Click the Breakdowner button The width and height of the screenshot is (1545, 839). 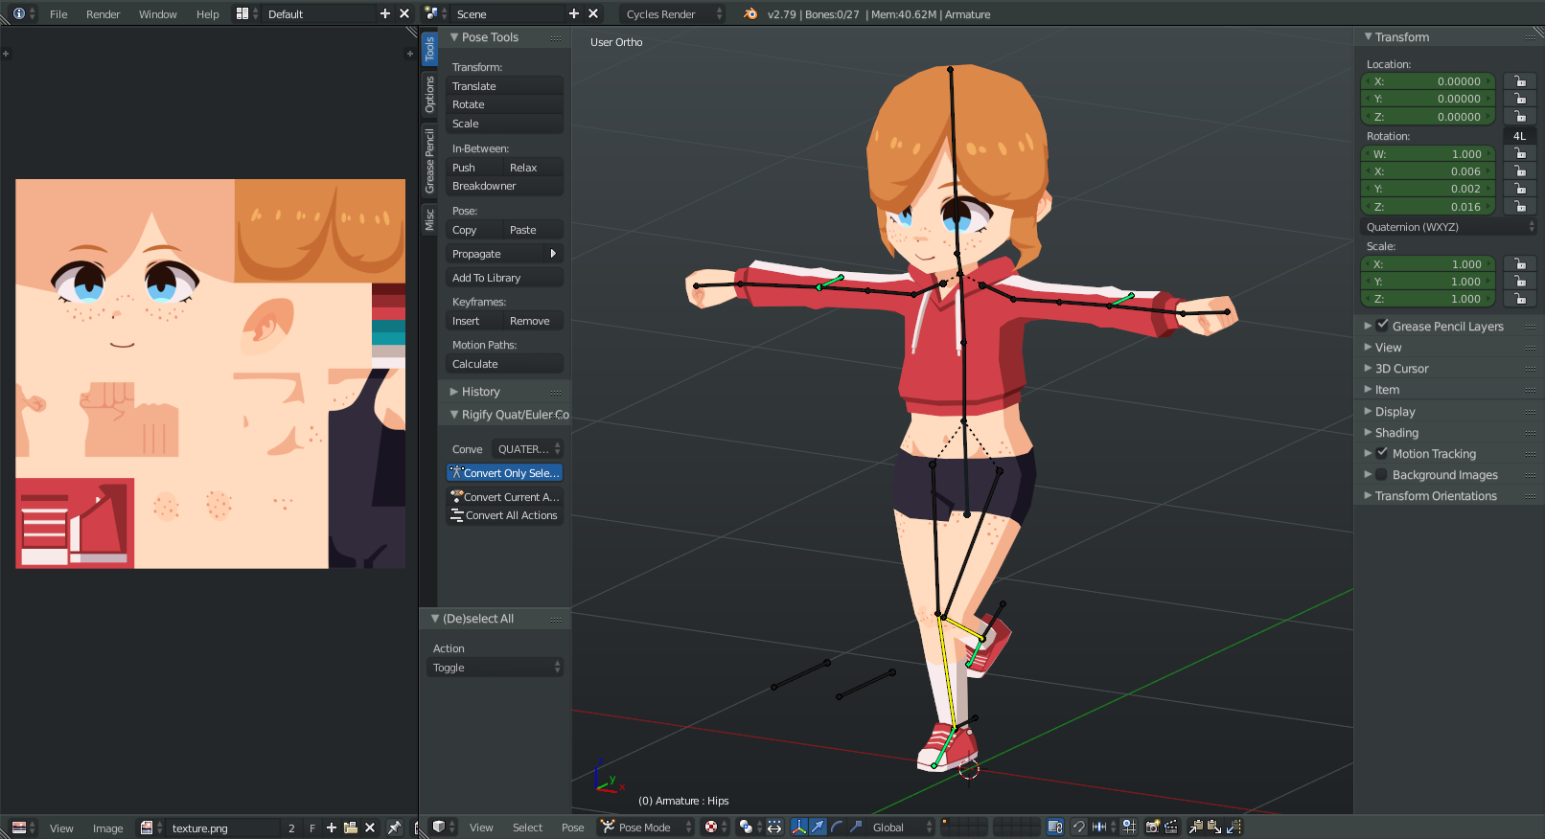point(504,186)
